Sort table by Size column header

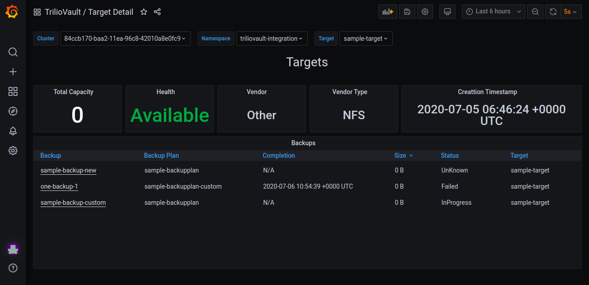403,155
